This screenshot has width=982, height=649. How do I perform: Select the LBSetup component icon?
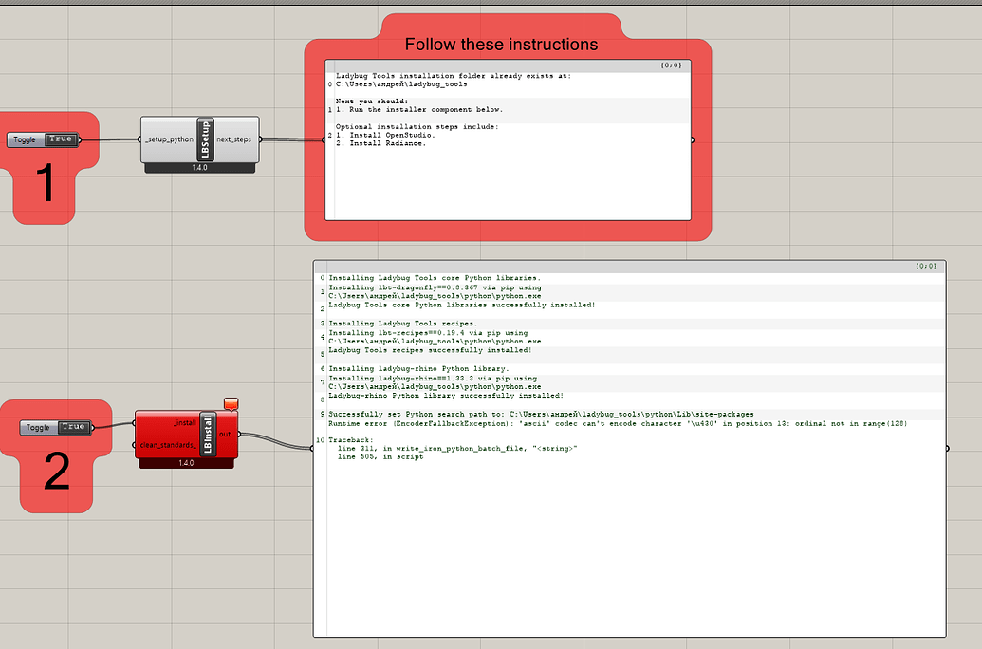point(205,139)
